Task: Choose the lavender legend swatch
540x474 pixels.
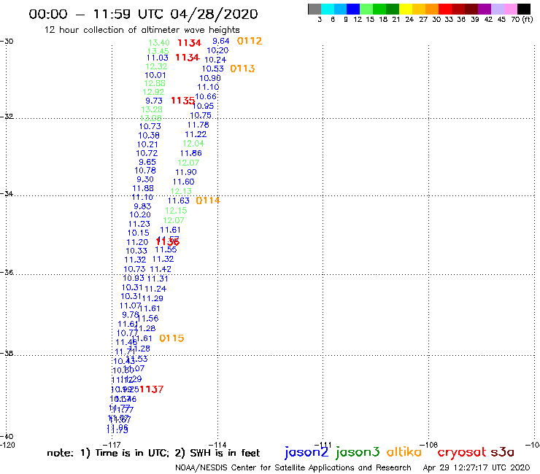Action: coord(498,9)
